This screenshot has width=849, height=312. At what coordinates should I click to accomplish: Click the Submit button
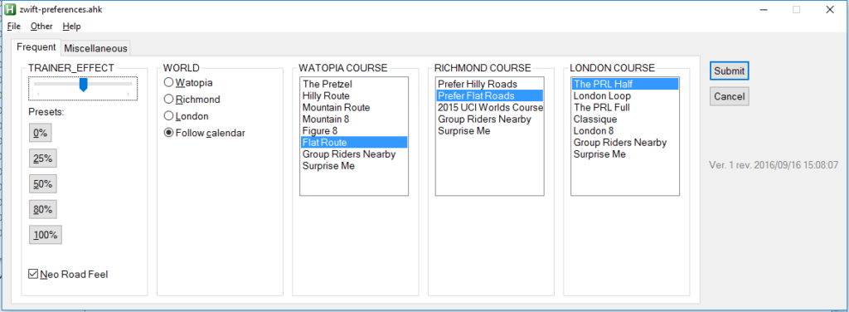pyautogui.click(x=730, y=71)
